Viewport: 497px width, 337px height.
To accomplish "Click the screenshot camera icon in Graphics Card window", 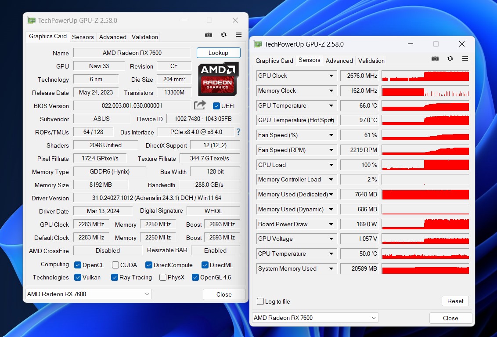I will 209,35.
